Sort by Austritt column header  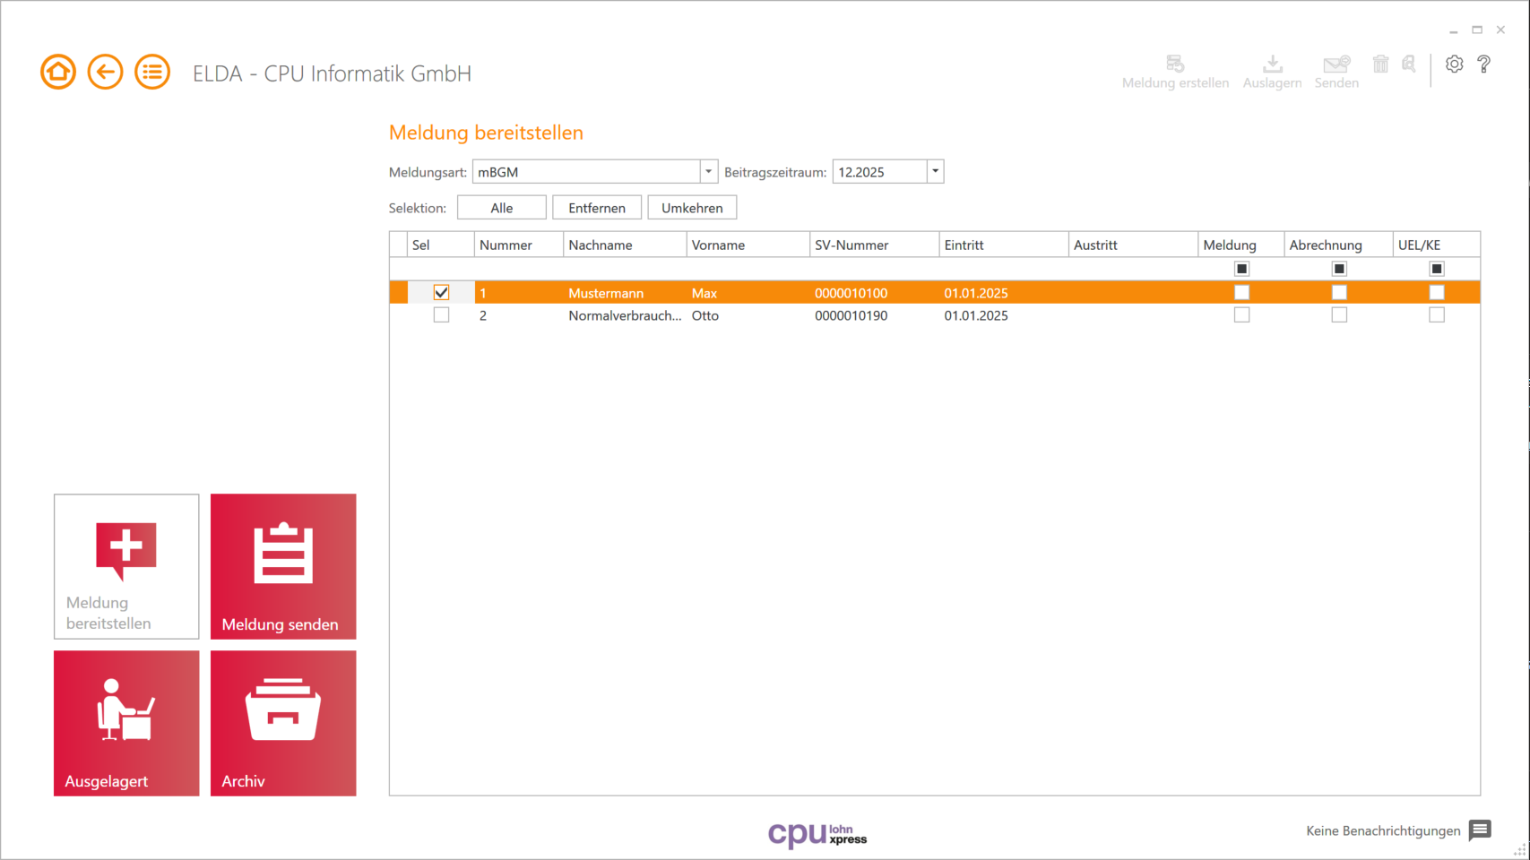[x=1133, y=245]
